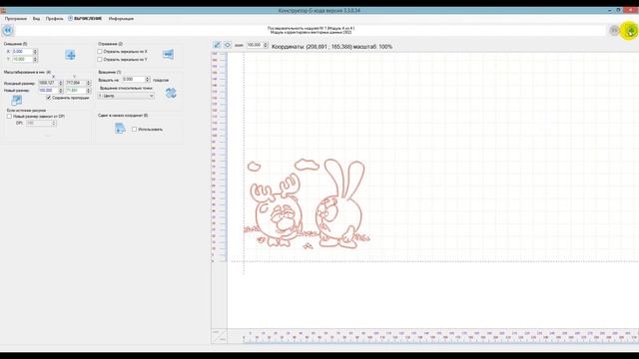The width and height of the screenshot is (639, 359).
Task: Click the green next-module arrow icon
Action: coord(630,31)
